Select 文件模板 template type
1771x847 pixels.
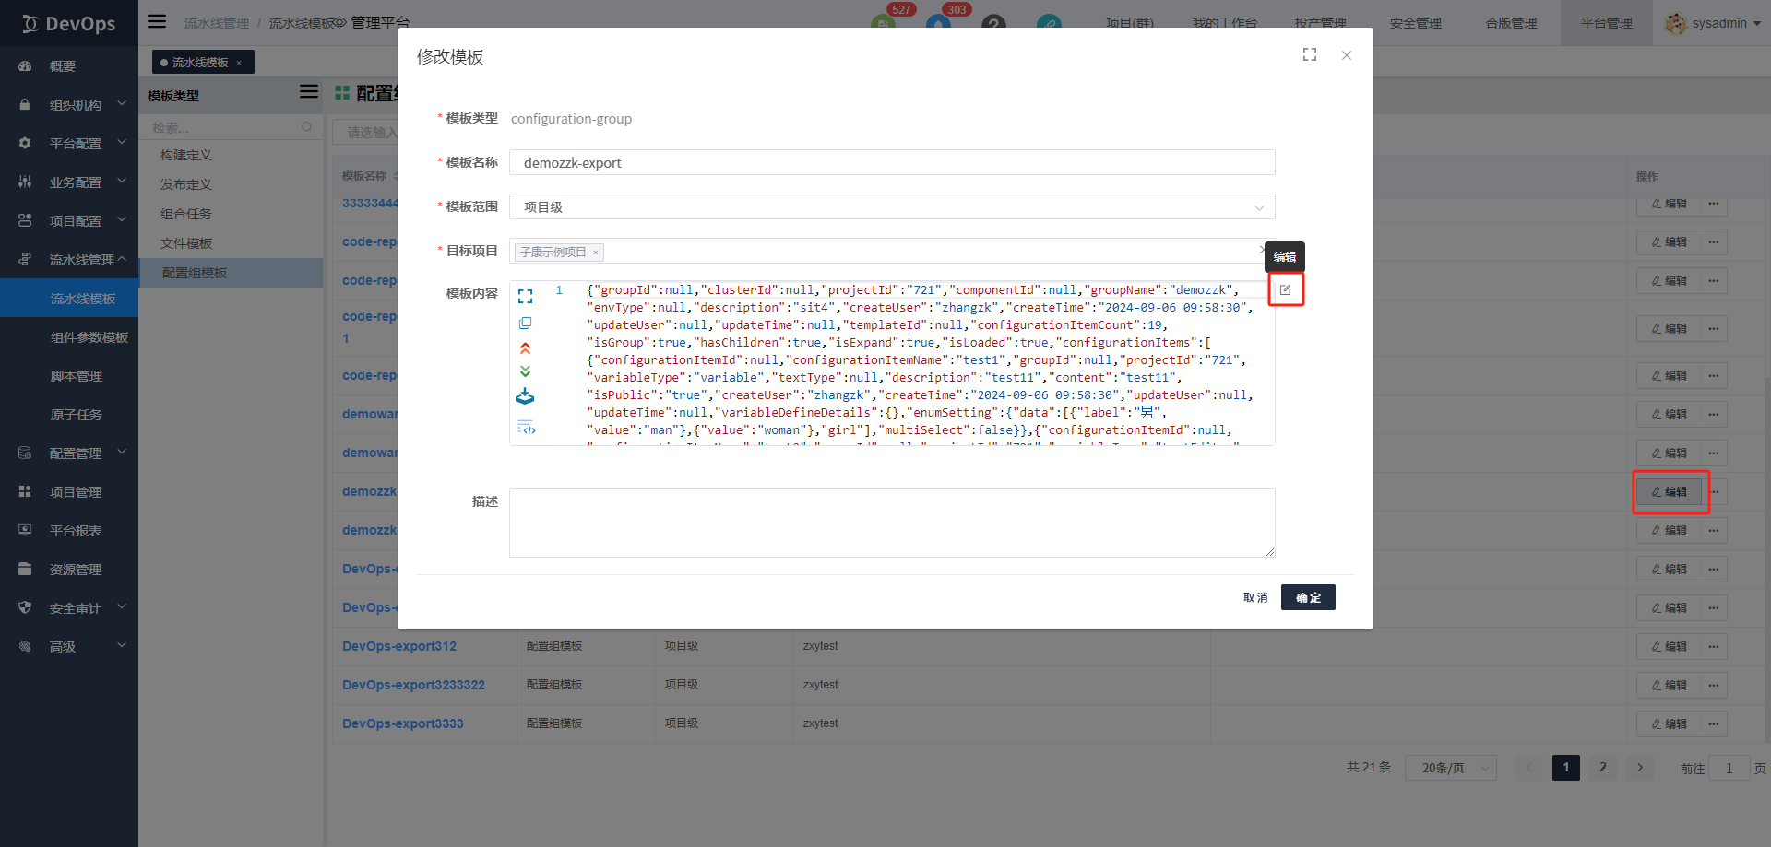pyautogui.click(x=232, y=243)
